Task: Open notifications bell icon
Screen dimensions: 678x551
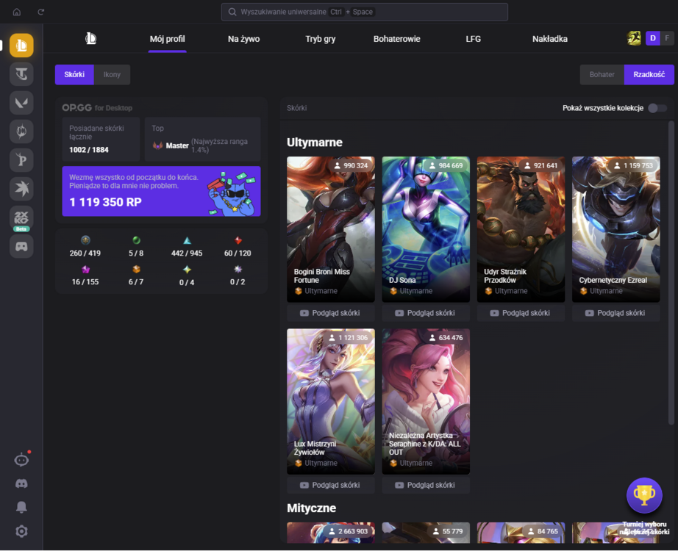Action: click(x=21, y=507)
